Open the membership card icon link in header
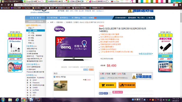Image resolution: width=182 pixels, height=102 pixels. pyautogui.click(x=121, y=18)
